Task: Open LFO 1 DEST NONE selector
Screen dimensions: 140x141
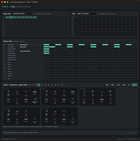Action: pos(35,92)
